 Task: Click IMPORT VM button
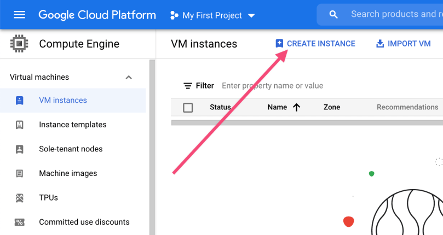coord(403,43)
